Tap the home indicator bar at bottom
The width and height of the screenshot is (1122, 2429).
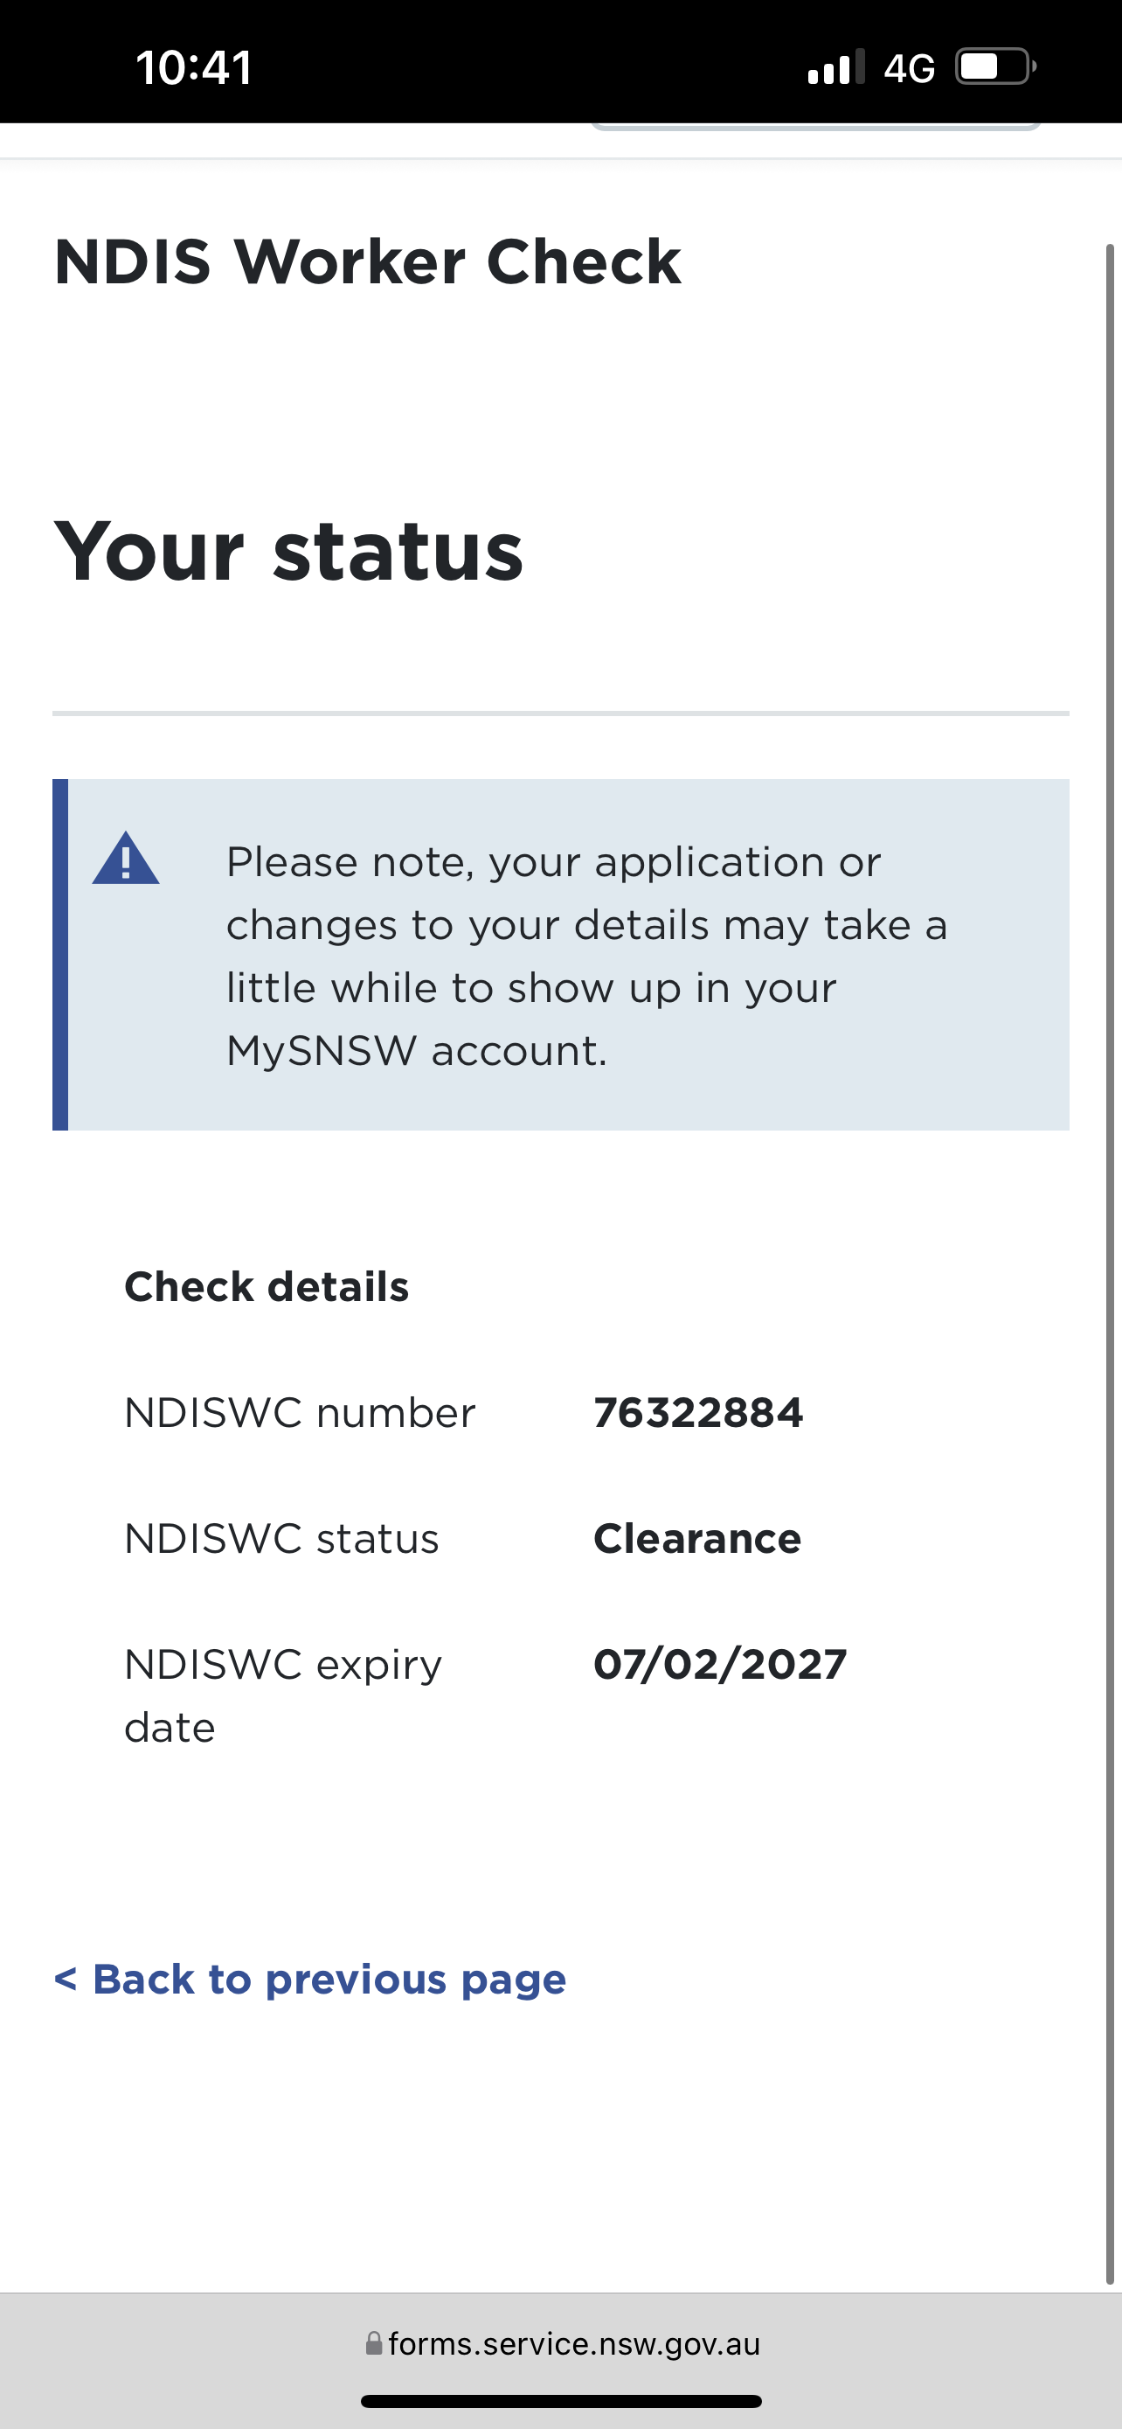[x=560, y=2402]
